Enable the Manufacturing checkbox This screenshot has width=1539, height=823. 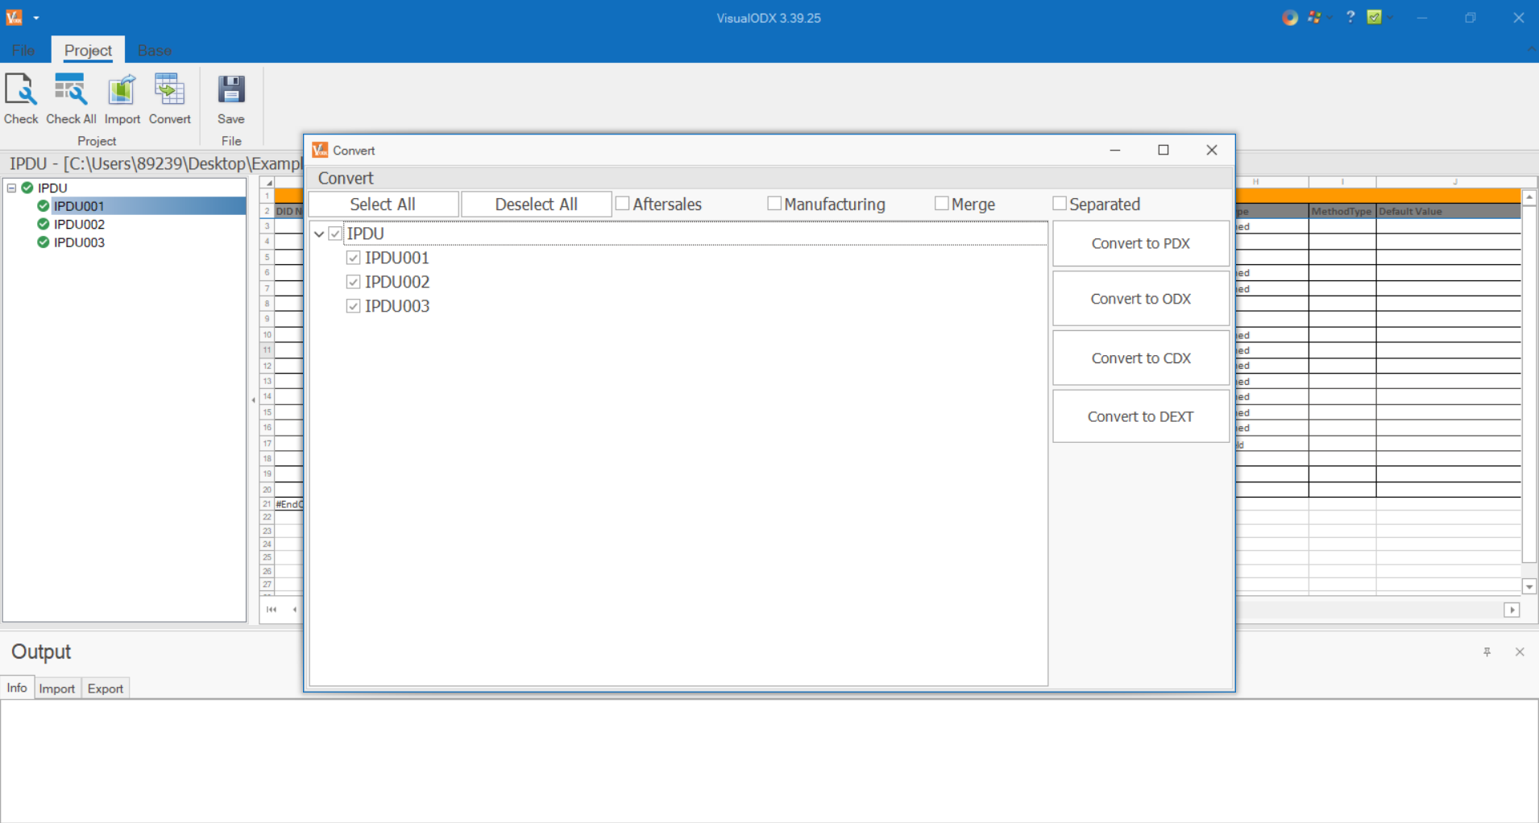[x=774, y=204]
